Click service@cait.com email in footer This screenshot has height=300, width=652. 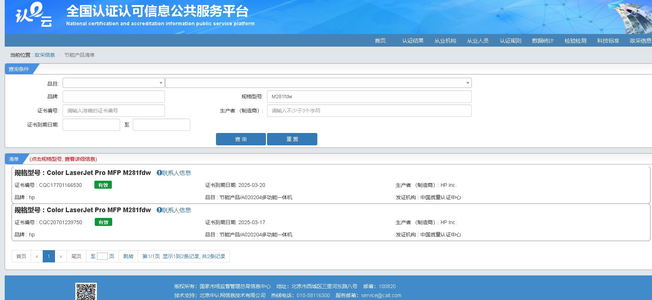[x=381, y=295]
